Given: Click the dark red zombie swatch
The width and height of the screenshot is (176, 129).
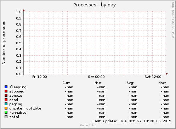Looking at the screenshot, I should point(6,95).
